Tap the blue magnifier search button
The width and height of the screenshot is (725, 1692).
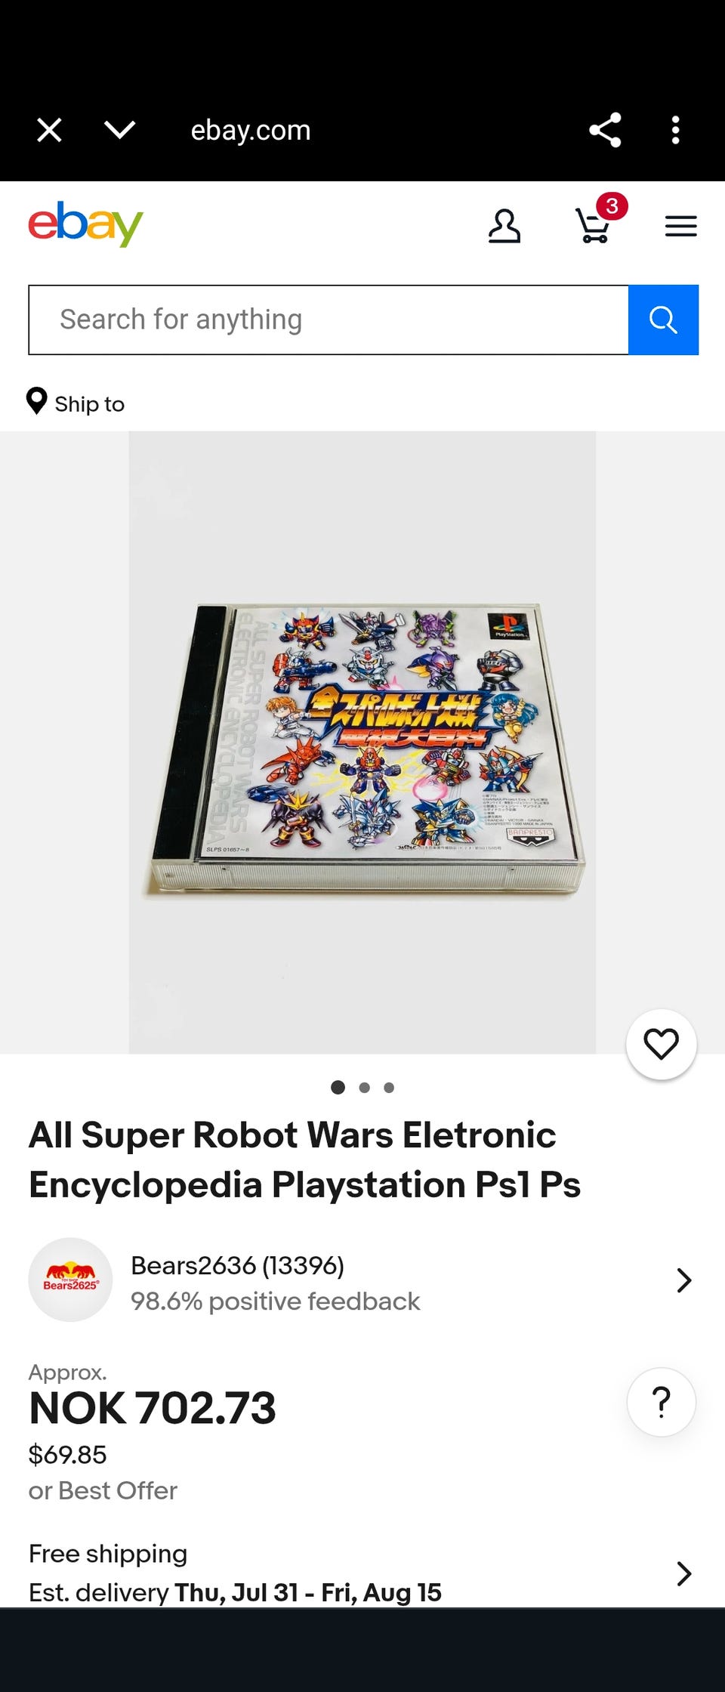(x=663, y=320)
